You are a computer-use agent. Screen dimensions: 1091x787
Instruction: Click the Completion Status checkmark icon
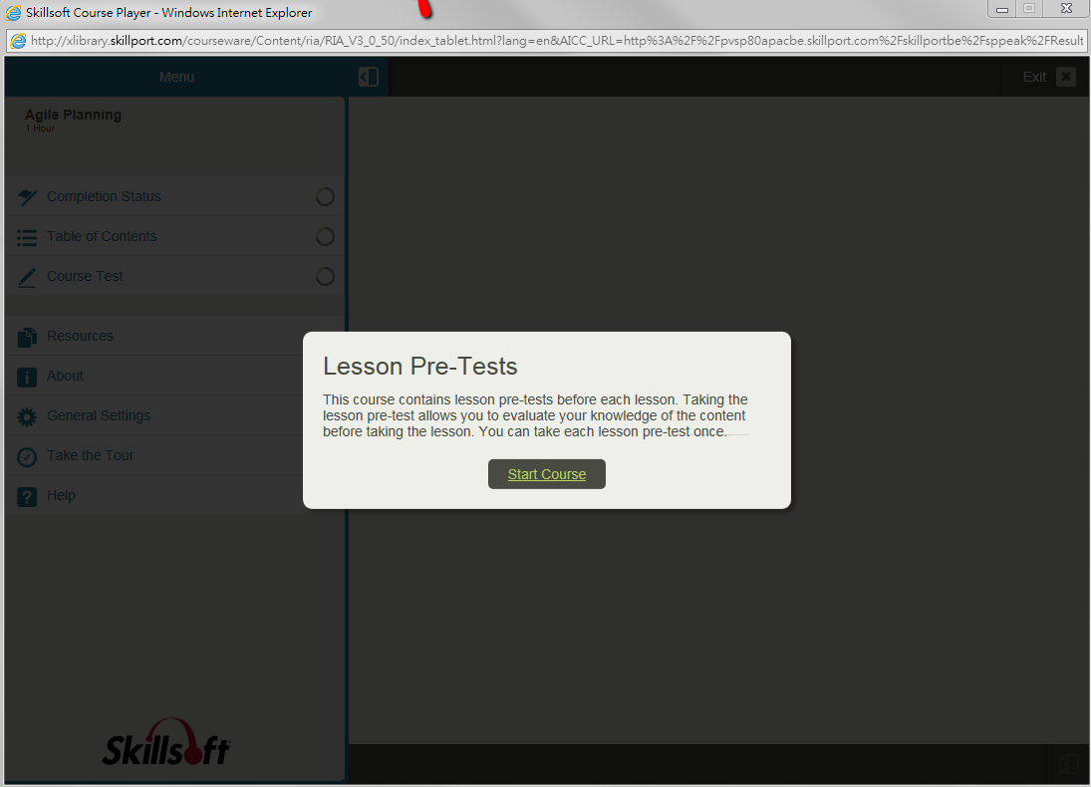[27, 197]
